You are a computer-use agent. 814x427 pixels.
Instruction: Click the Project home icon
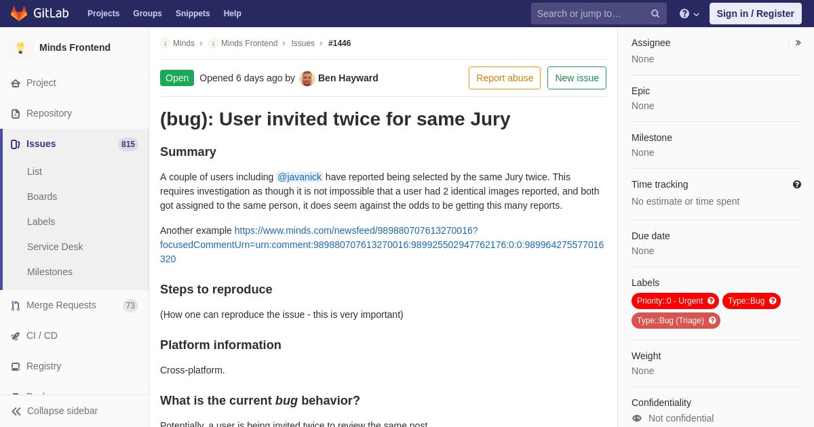[x=16, y=83]
